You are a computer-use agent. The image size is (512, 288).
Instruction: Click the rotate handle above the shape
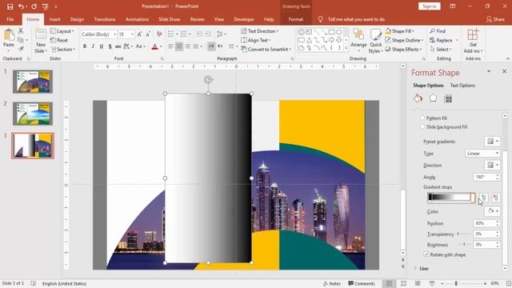tap(208, 80)
